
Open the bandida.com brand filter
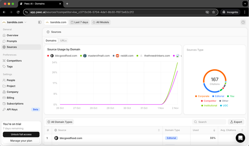pyautogui.click(x=56, y=22)
